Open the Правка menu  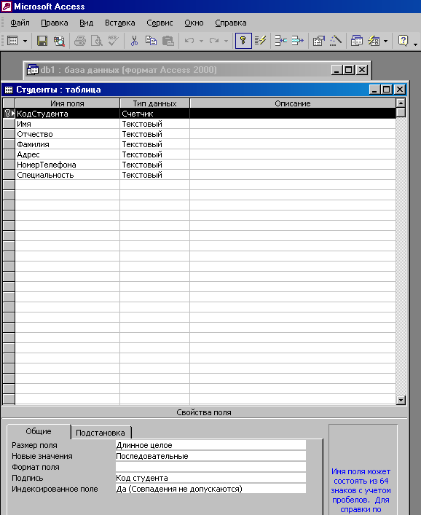pos(55,23)
